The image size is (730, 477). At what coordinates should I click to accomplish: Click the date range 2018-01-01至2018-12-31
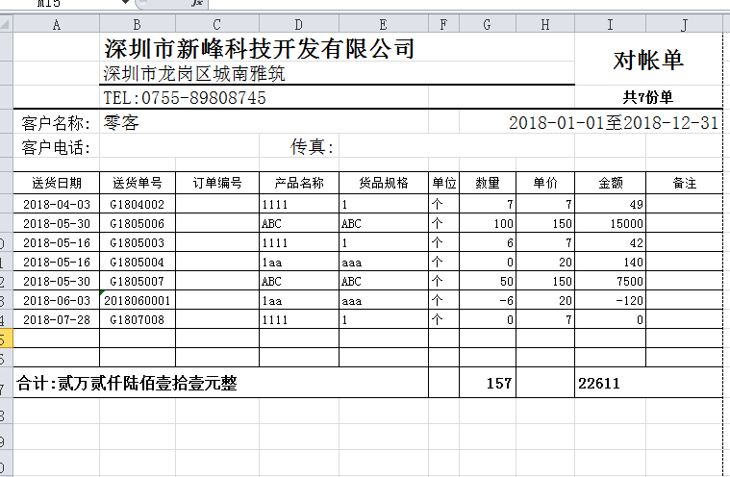coord(614,123)
